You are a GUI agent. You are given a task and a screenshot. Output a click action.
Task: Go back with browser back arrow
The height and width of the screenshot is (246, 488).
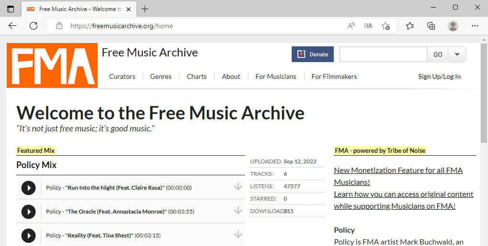click(12, 26)
